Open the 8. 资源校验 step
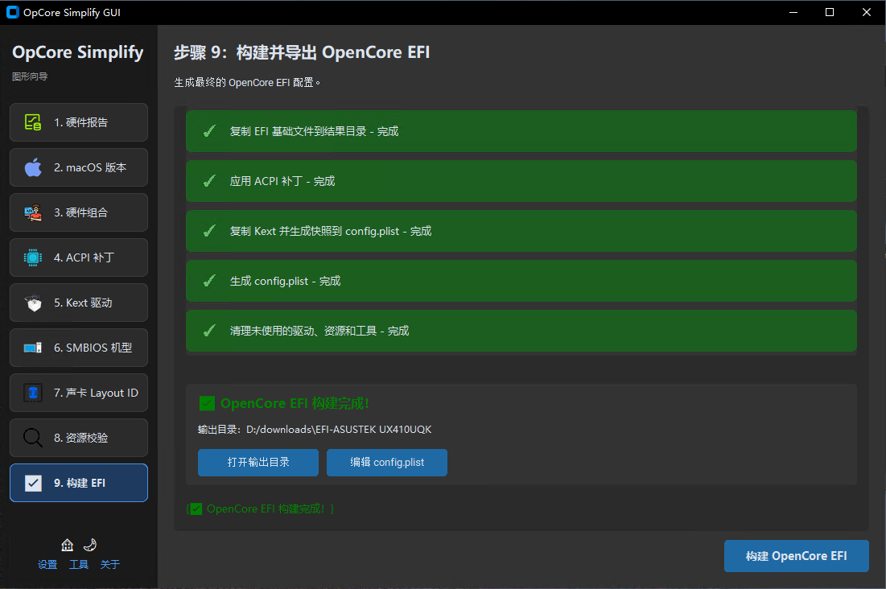 tap(79, 438)
